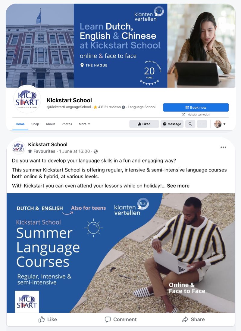This screenshot has height=331, width=241.
Task: Open the Photos tab
Action: click(x=67, y=124)
